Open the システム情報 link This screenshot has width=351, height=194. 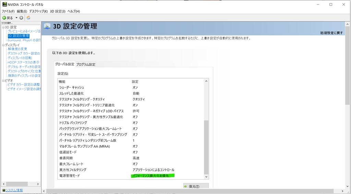(14, 190)
